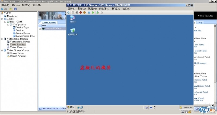
Task: Open 檔案(F) menu in VM connection window
Action: [71, 9]
